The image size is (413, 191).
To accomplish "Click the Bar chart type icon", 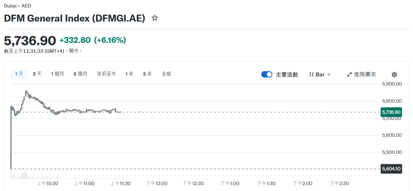I will pos(311,75).
